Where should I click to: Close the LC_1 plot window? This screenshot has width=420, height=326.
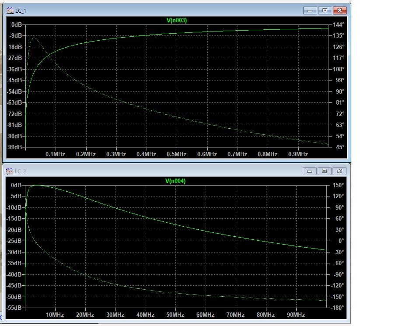(339, 11)
